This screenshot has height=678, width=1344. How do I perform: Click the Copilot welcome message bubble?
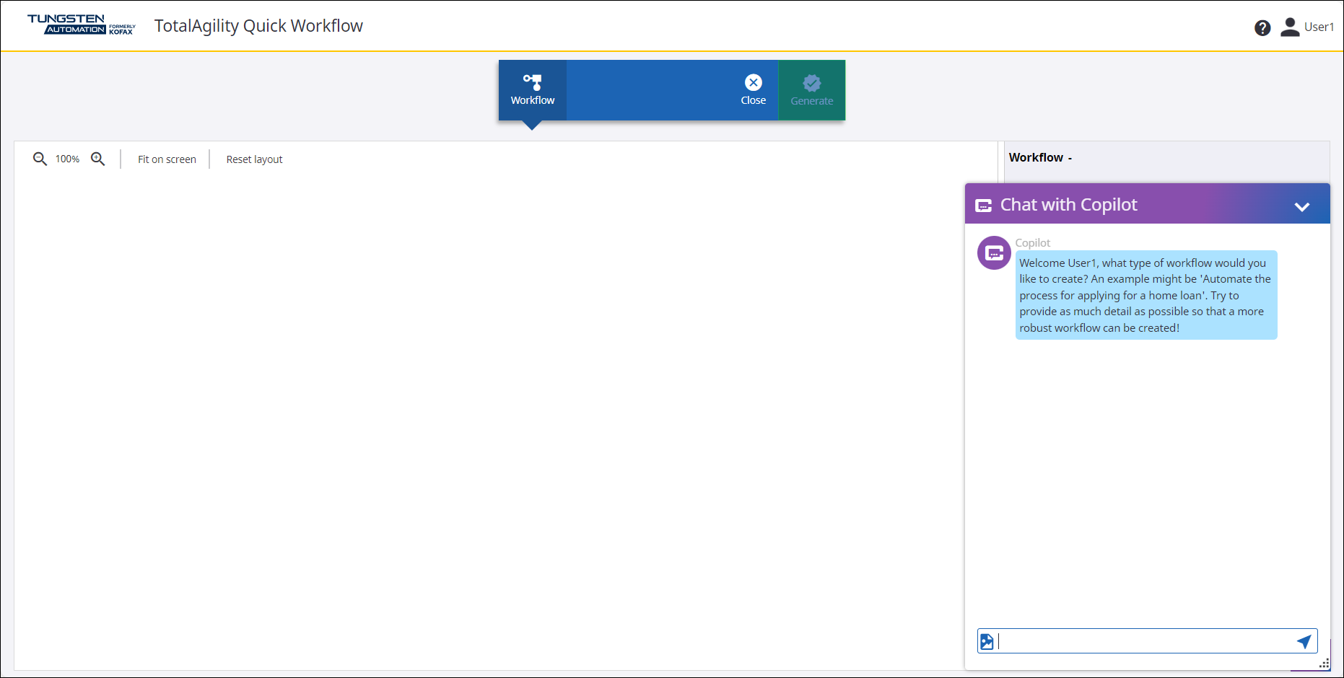point(1146,295)
